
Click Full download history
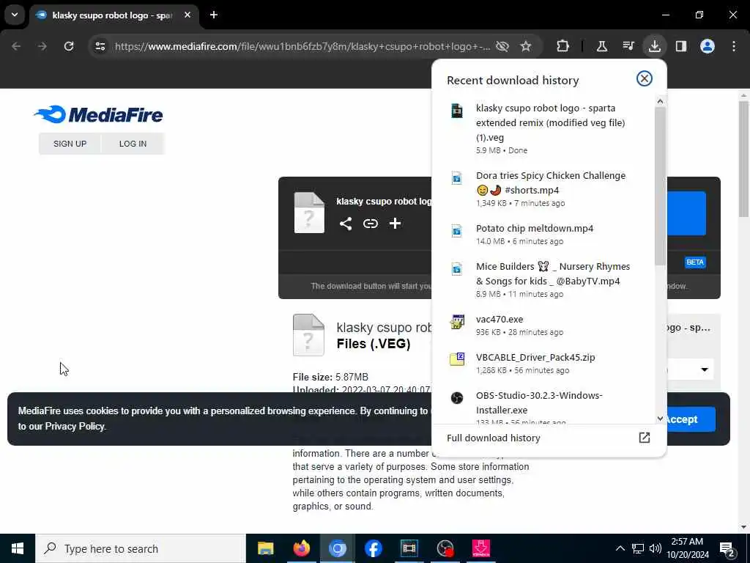493,438
